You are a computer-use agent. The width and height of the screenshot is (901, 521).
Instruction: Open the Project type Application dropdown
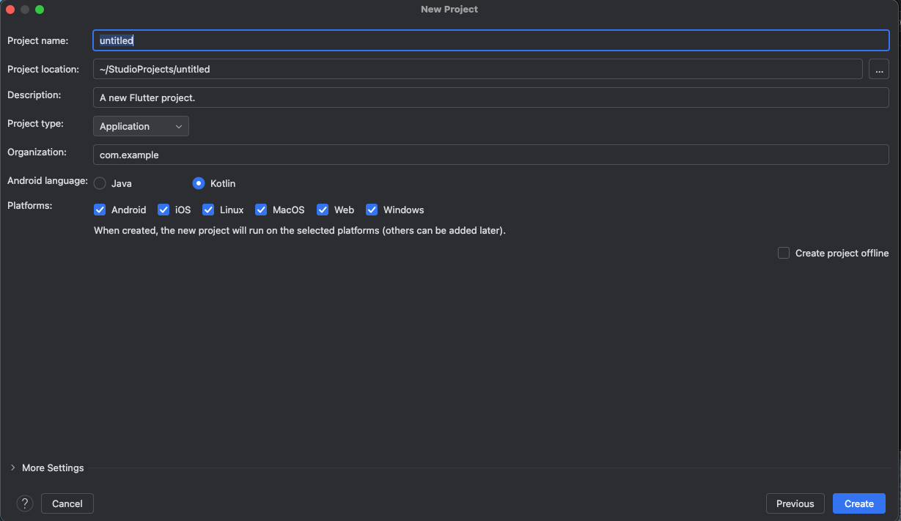141,126
